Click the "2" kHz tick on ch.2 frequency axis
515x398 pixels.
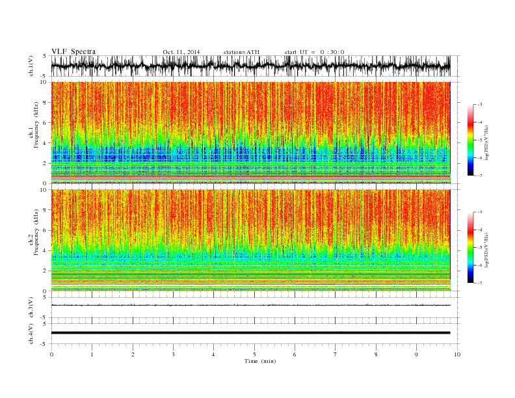pyautogui.click(x=46, y=271)
